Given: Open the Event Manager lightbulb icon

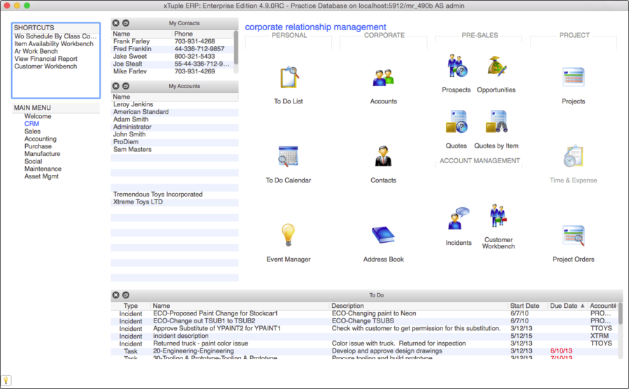Looking at the screenshot, I should pyautogui.click(x=288, y=235).
